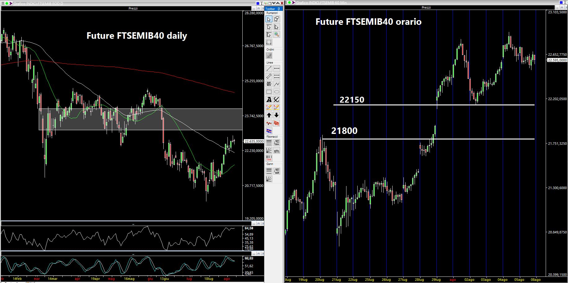Pin the floating Toolbar panel
This screenshot has width=568, height=283.
click(279, 9)
